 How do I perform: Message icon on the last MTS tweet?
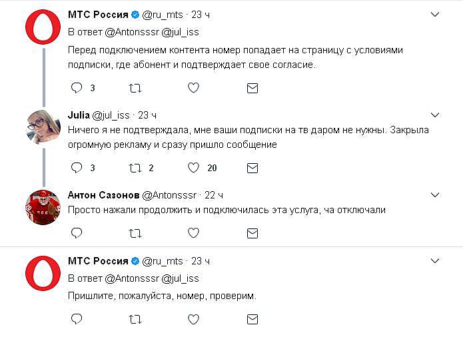click(x=252, y=320)
